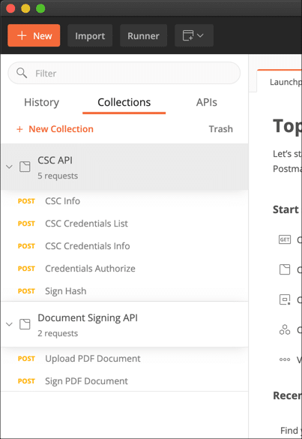
Task: Collapse the Document Signing API chevron
Action: (9, 324)
